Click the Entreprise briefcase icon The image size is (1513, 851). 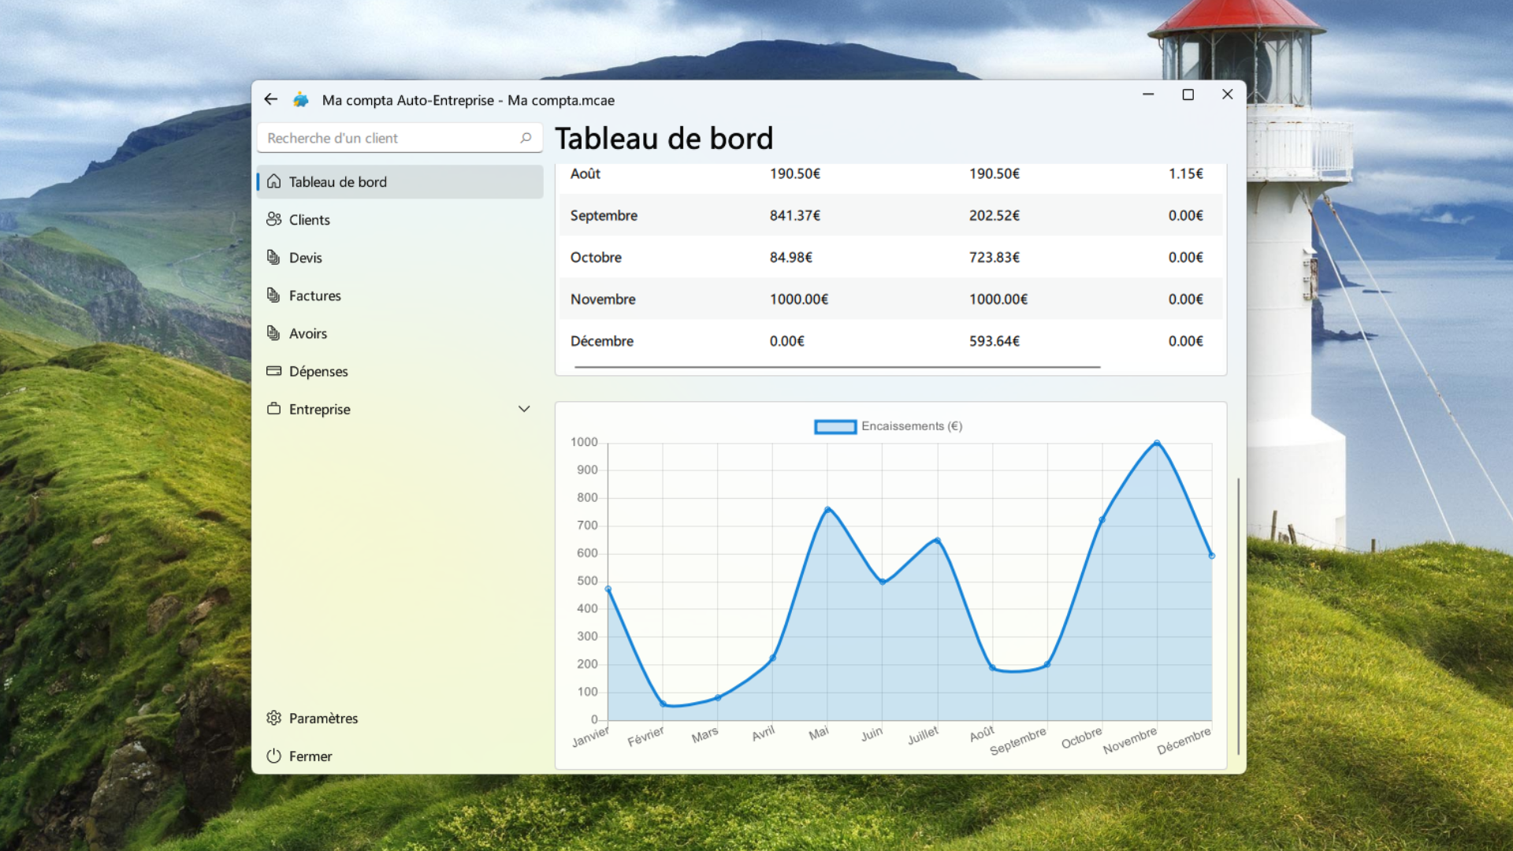pos(273,408)
